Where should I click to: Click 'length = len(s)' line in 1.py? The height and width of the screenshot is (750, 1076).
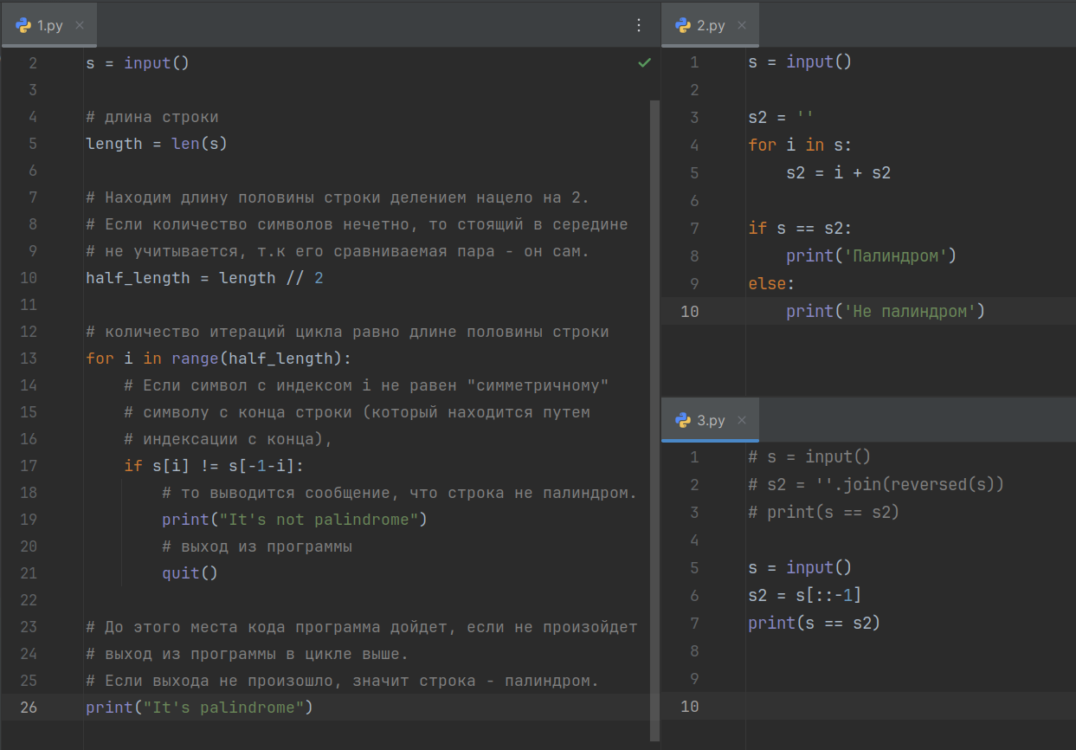[157, 143]
